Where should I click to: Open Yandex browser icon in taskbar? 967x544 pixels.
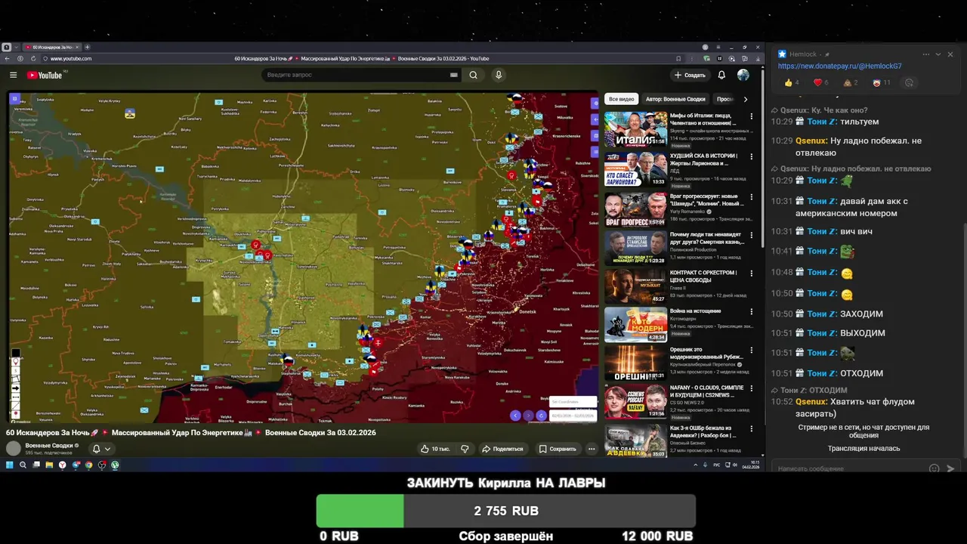pos(62,465)
